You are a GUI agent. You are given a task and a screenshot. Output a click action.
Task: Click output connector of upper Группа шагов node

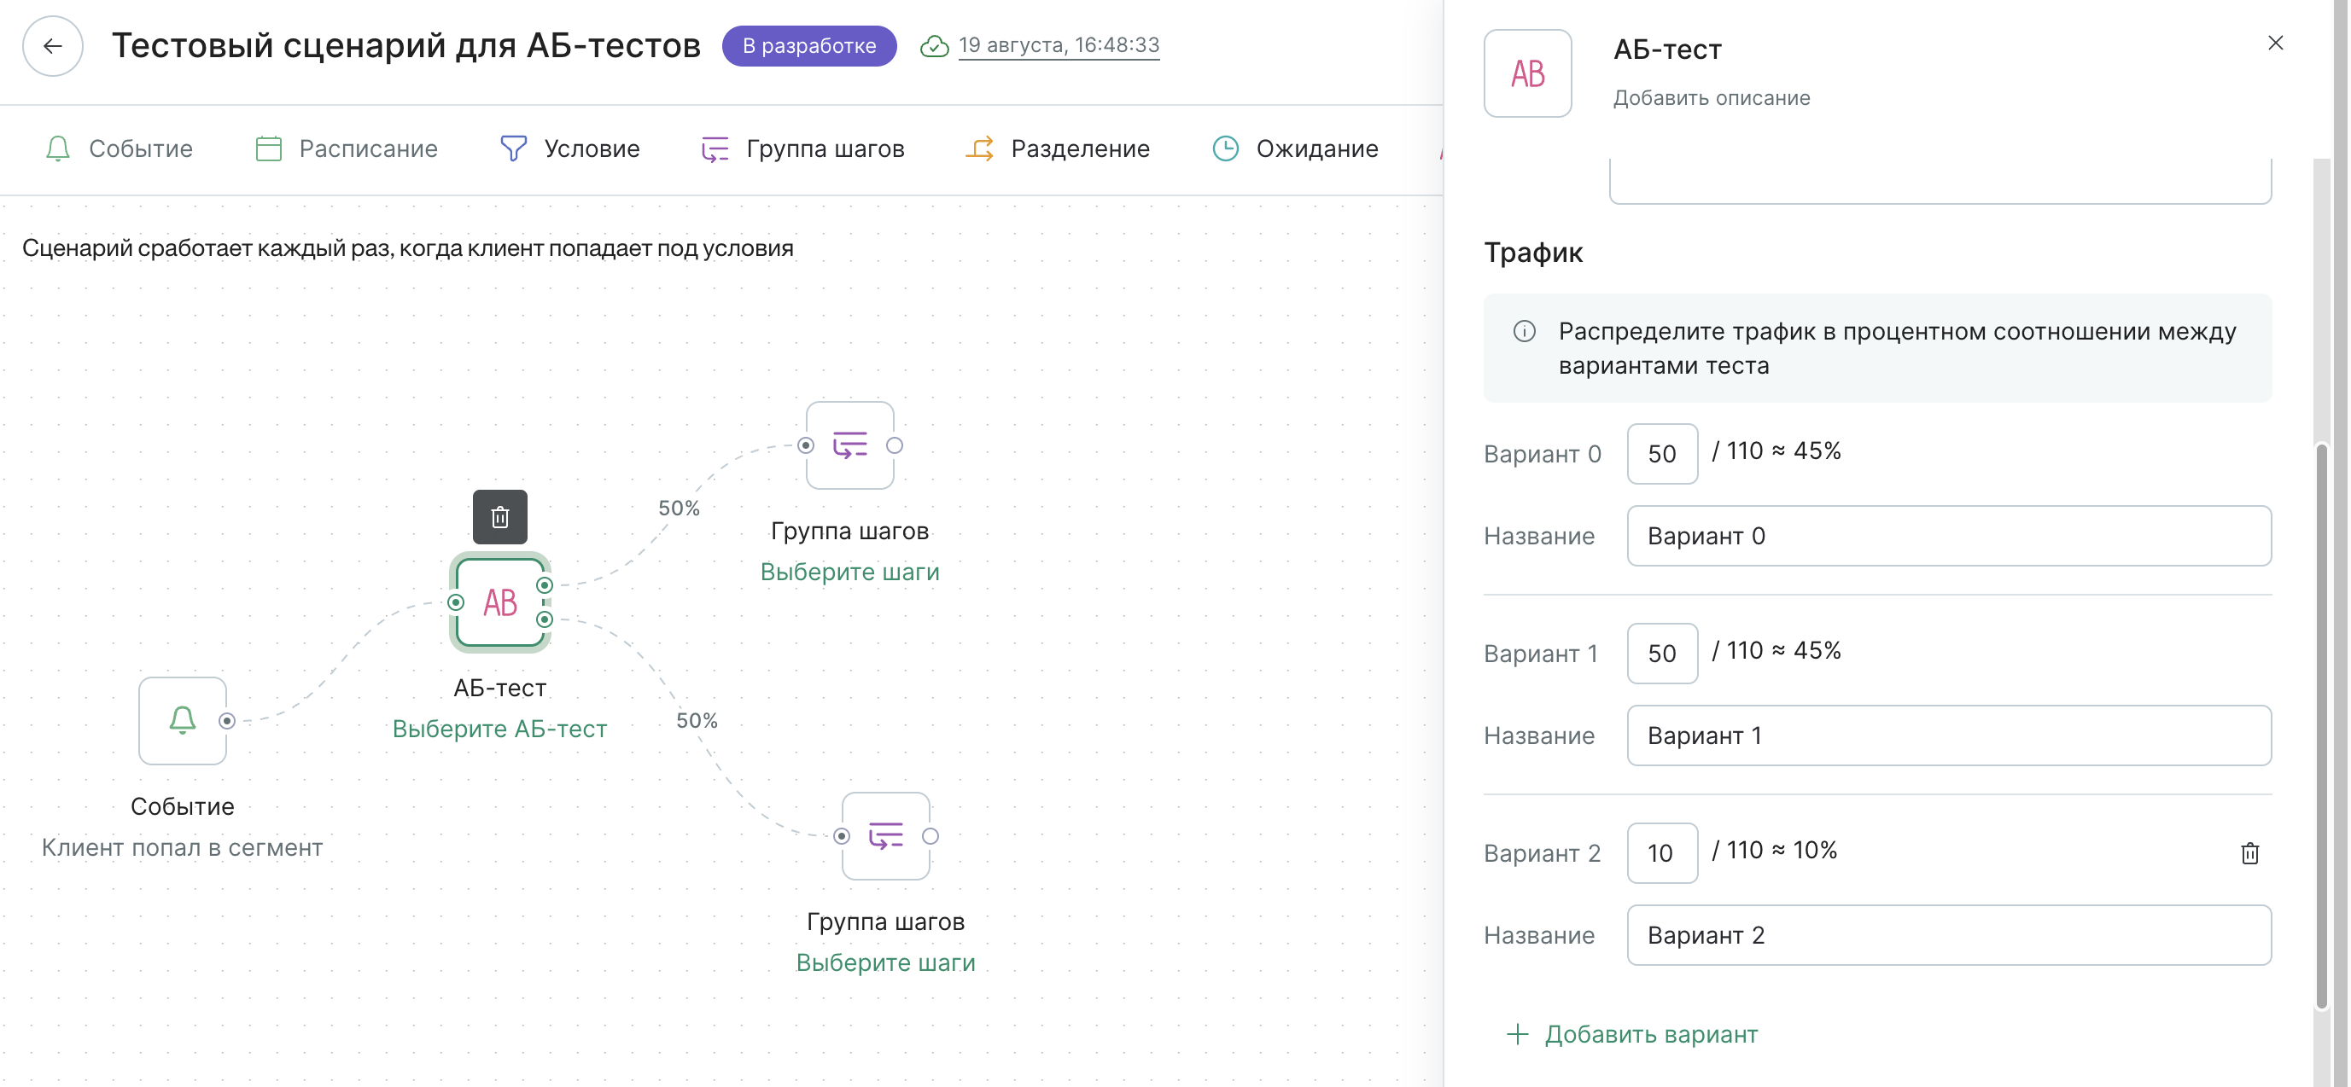895,445
